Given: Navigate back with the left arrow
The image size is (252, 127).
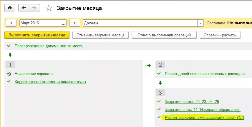Looking at the screenshot, I should 24,8.
